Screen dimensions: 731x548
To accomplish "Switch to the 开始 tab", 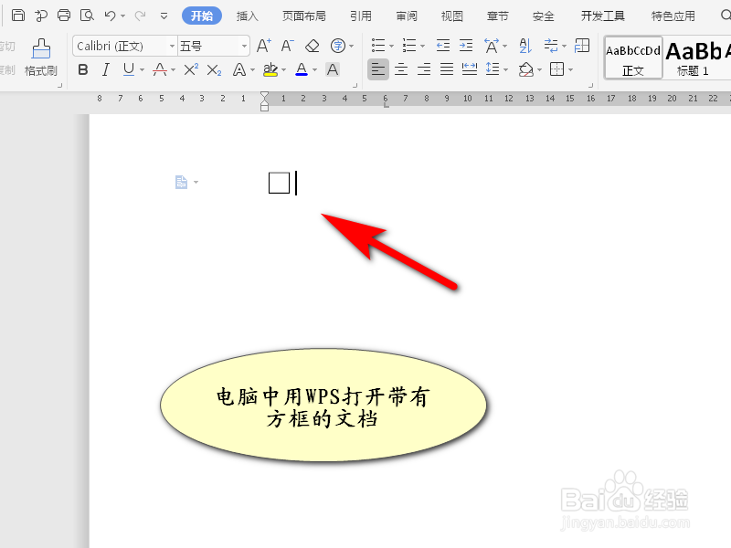I will click(x=202, y=16).
